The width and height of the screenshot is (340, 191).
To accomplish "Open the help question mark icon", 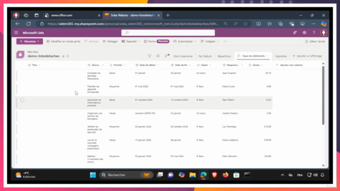I will (x=314, y=33).
